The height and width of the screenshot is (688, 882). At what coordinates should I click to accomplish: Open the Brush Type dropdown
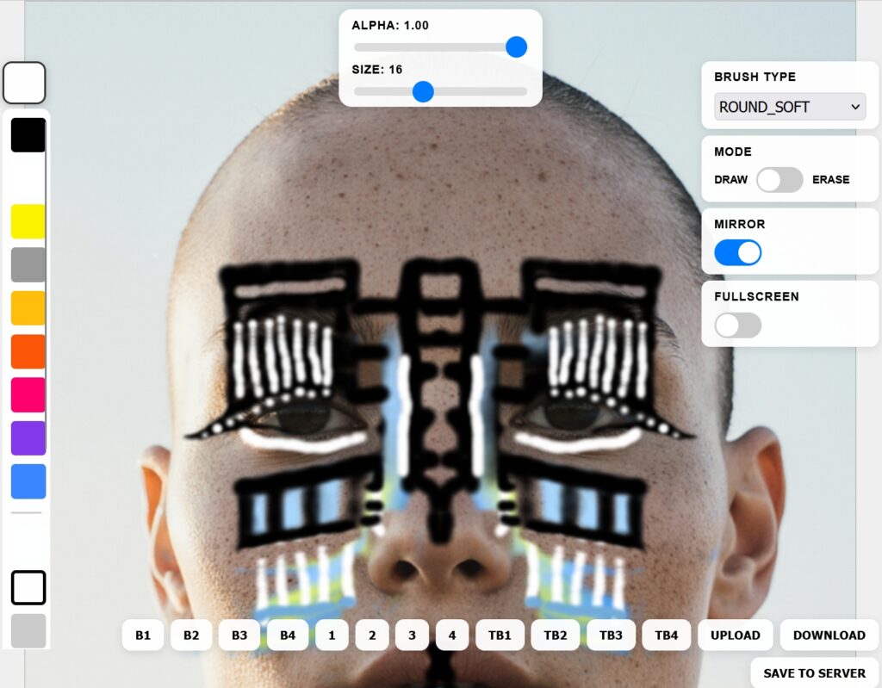(x=789, y=107)
